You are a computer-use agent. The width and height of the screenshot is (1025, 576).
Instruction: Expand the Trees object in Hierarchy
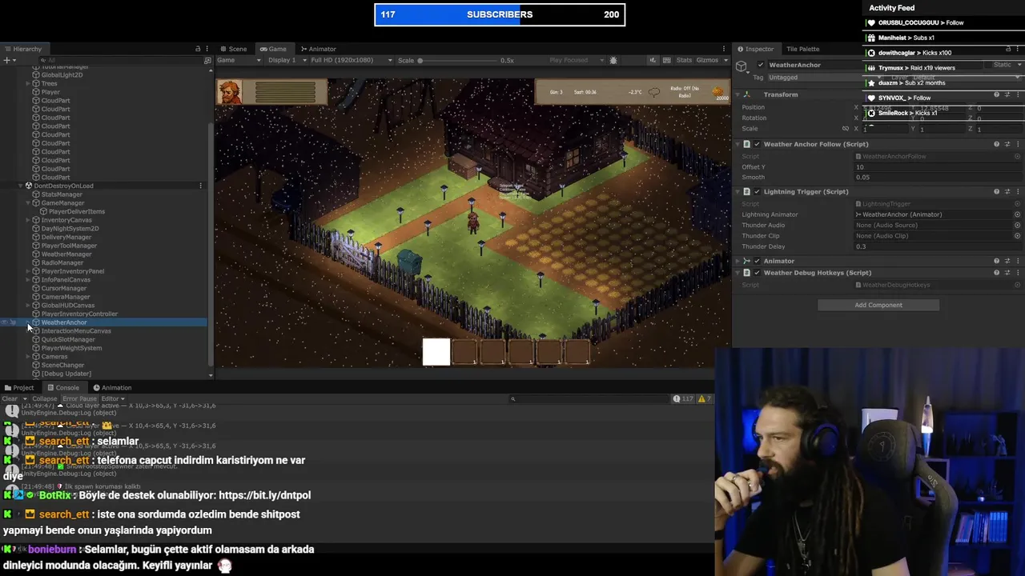coord(28,83)
